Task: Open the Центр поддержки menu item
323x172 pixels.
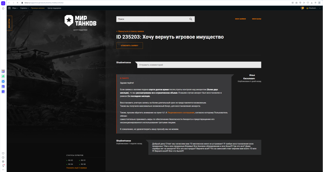Action: [54, 8]
